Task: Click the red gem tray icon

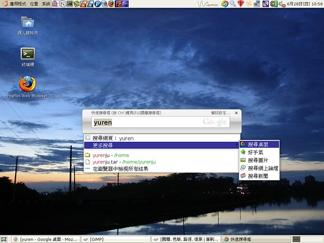Action: pos(240,4)
